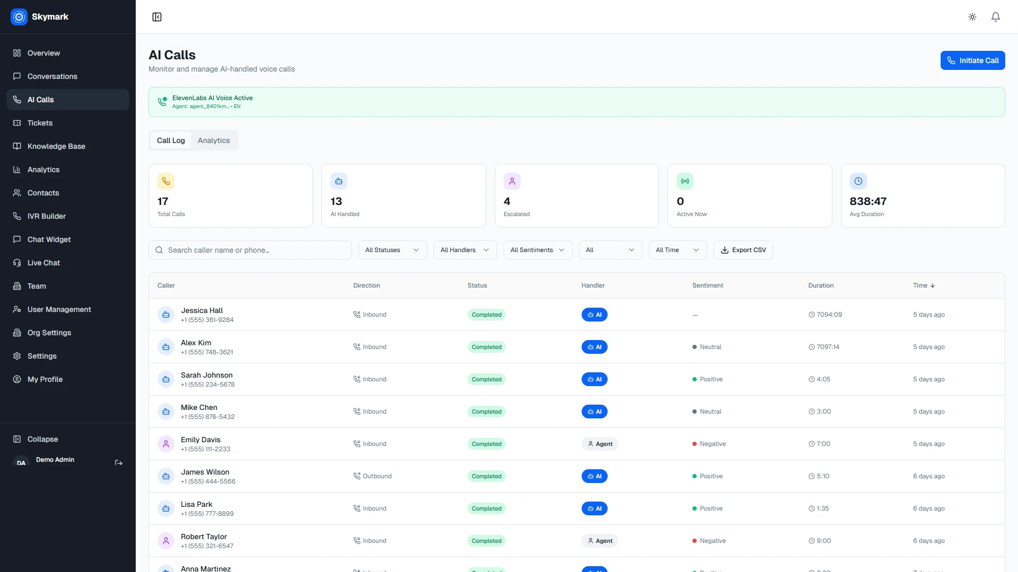Screen dimensions: 1018x572
Task: Click the Duration column header
Action: [x=821, y=285]
